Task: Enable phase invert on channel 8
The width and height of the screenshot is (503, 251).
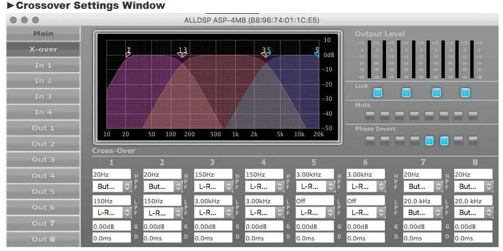Action: (473, 141)
